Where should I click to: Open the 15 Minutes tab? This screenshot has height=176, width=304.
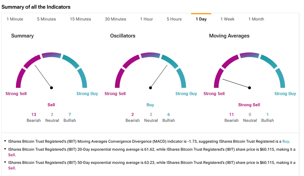[x=80, y=19]
